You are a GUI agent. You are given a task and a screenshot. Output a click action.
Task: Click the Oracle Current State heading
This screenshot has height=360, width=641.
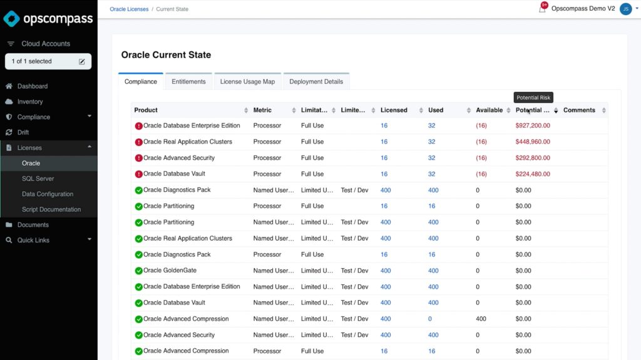coord(166,55)
